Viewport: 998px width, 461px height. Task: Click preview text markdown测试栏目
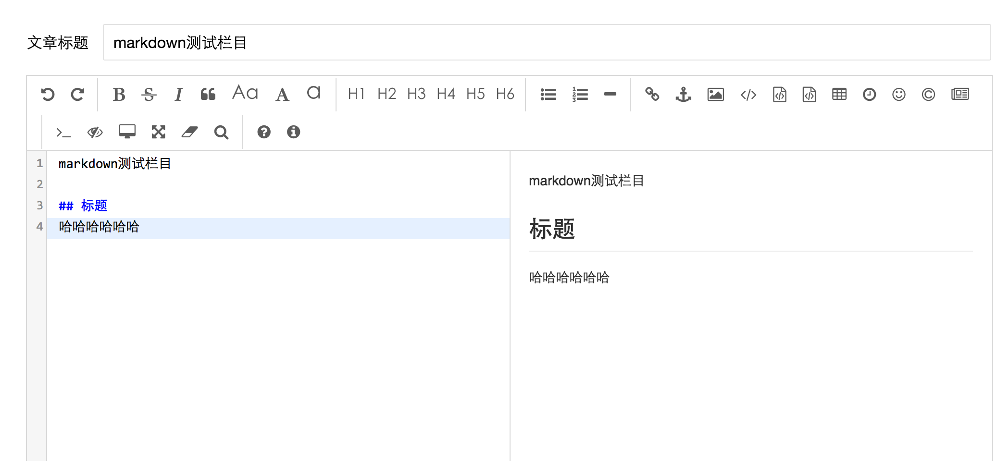(586, 181)
